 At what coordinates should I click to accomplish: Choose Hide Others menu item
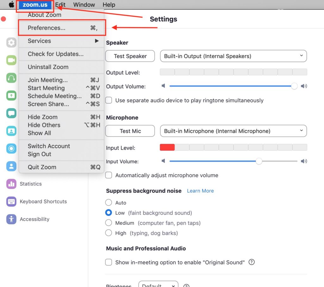[x=62, y=125]
